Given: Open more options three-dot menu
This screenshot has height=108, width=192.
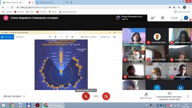Looking at the screenshot, I should (x=188, y=96).
